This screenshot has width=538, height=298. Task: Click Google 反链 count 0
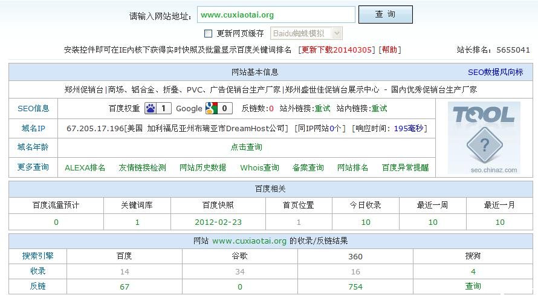[240, 287]
